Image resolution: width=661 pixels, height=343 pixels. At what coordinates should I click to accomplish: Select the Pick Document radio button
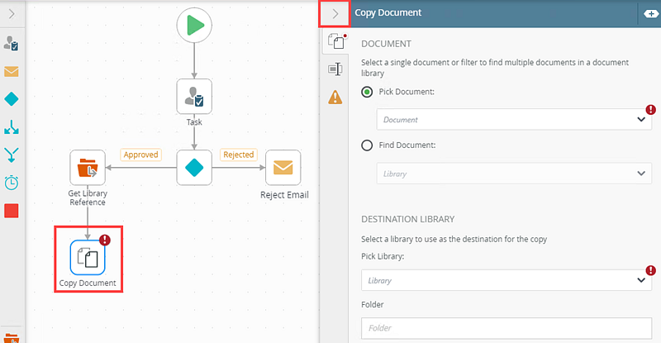click(x=368, y=92)
